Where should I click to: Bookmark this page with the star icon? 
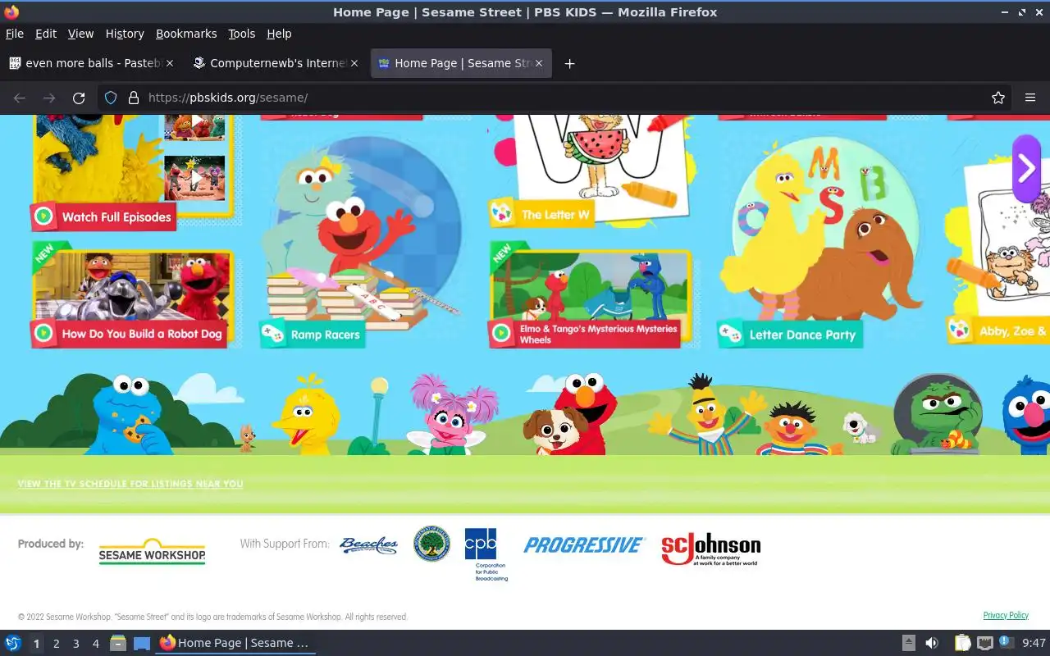998,98
